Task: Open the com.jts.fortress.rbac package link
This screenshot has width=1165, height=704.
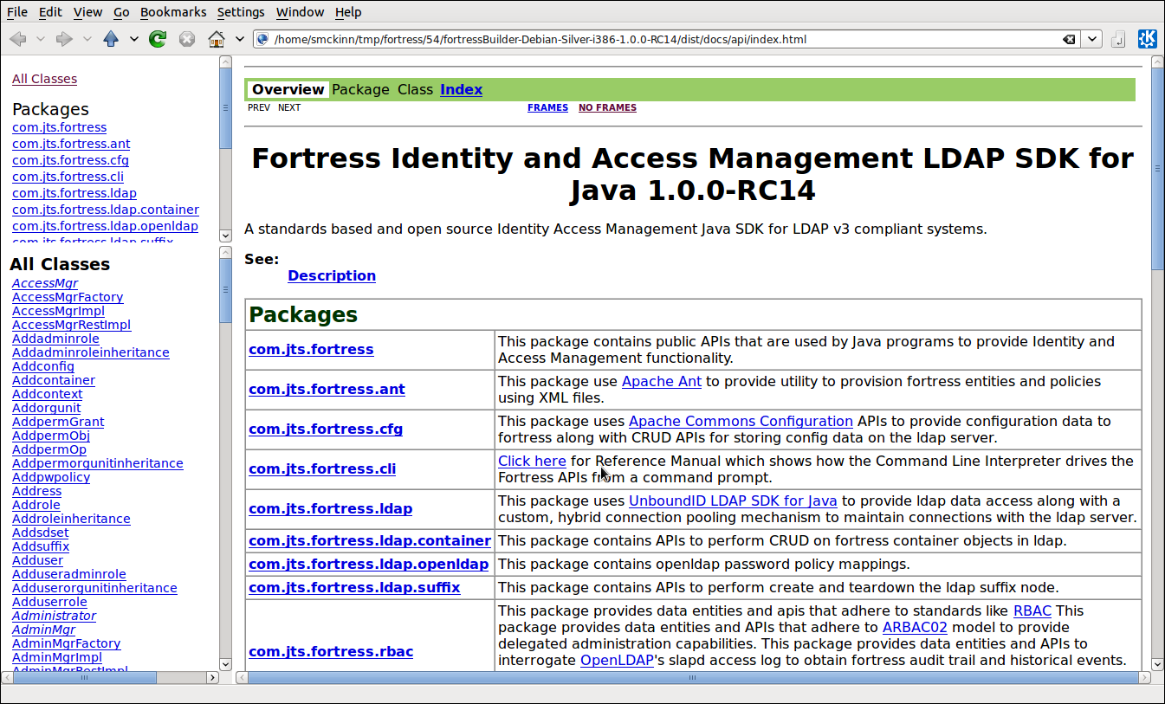Action: tap(331, 651)
